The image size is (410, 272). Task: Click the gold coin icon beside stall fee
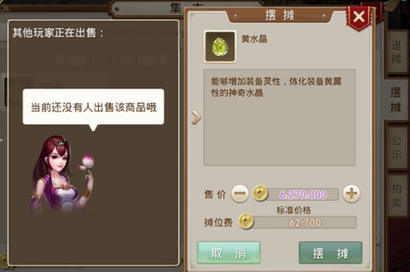pyautogui.click(x=246, y=222)
